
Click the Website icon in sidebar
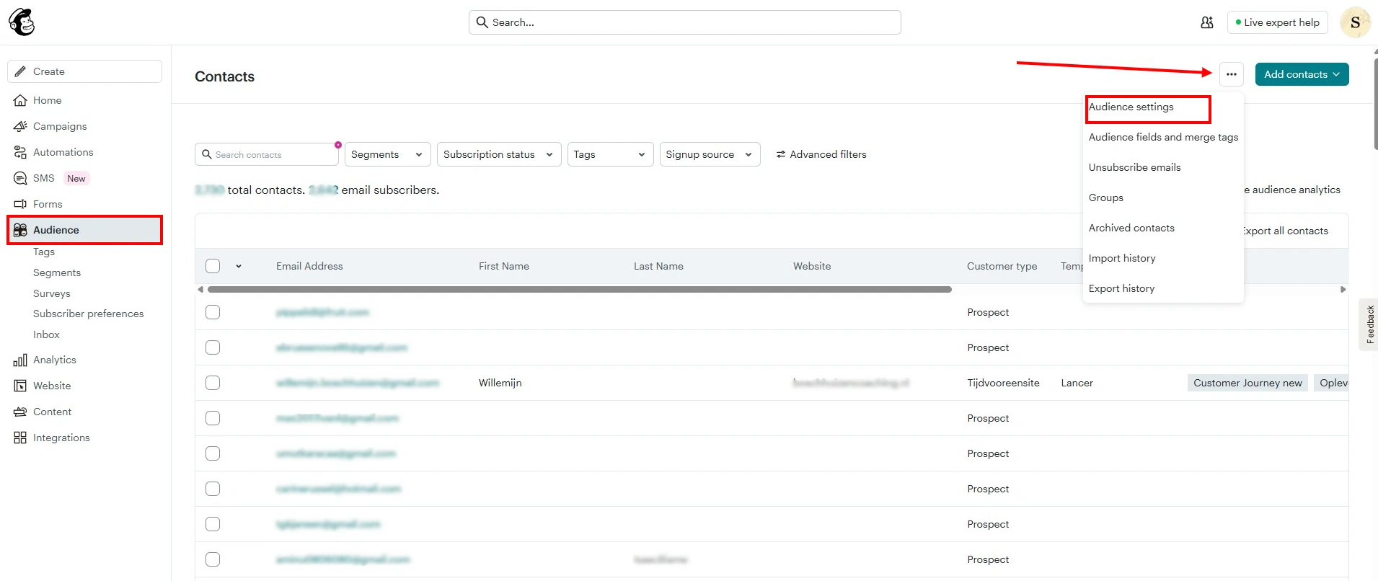[20, 386]
